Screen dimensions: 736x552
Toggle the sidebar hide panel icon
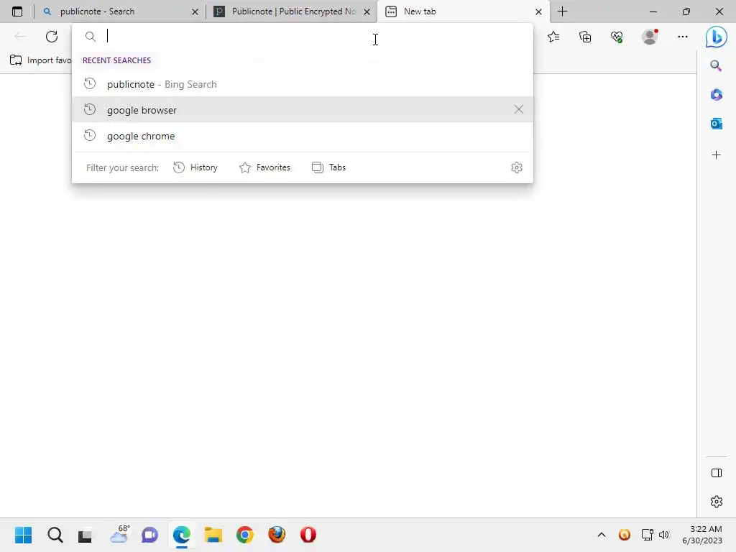(717, 473)
